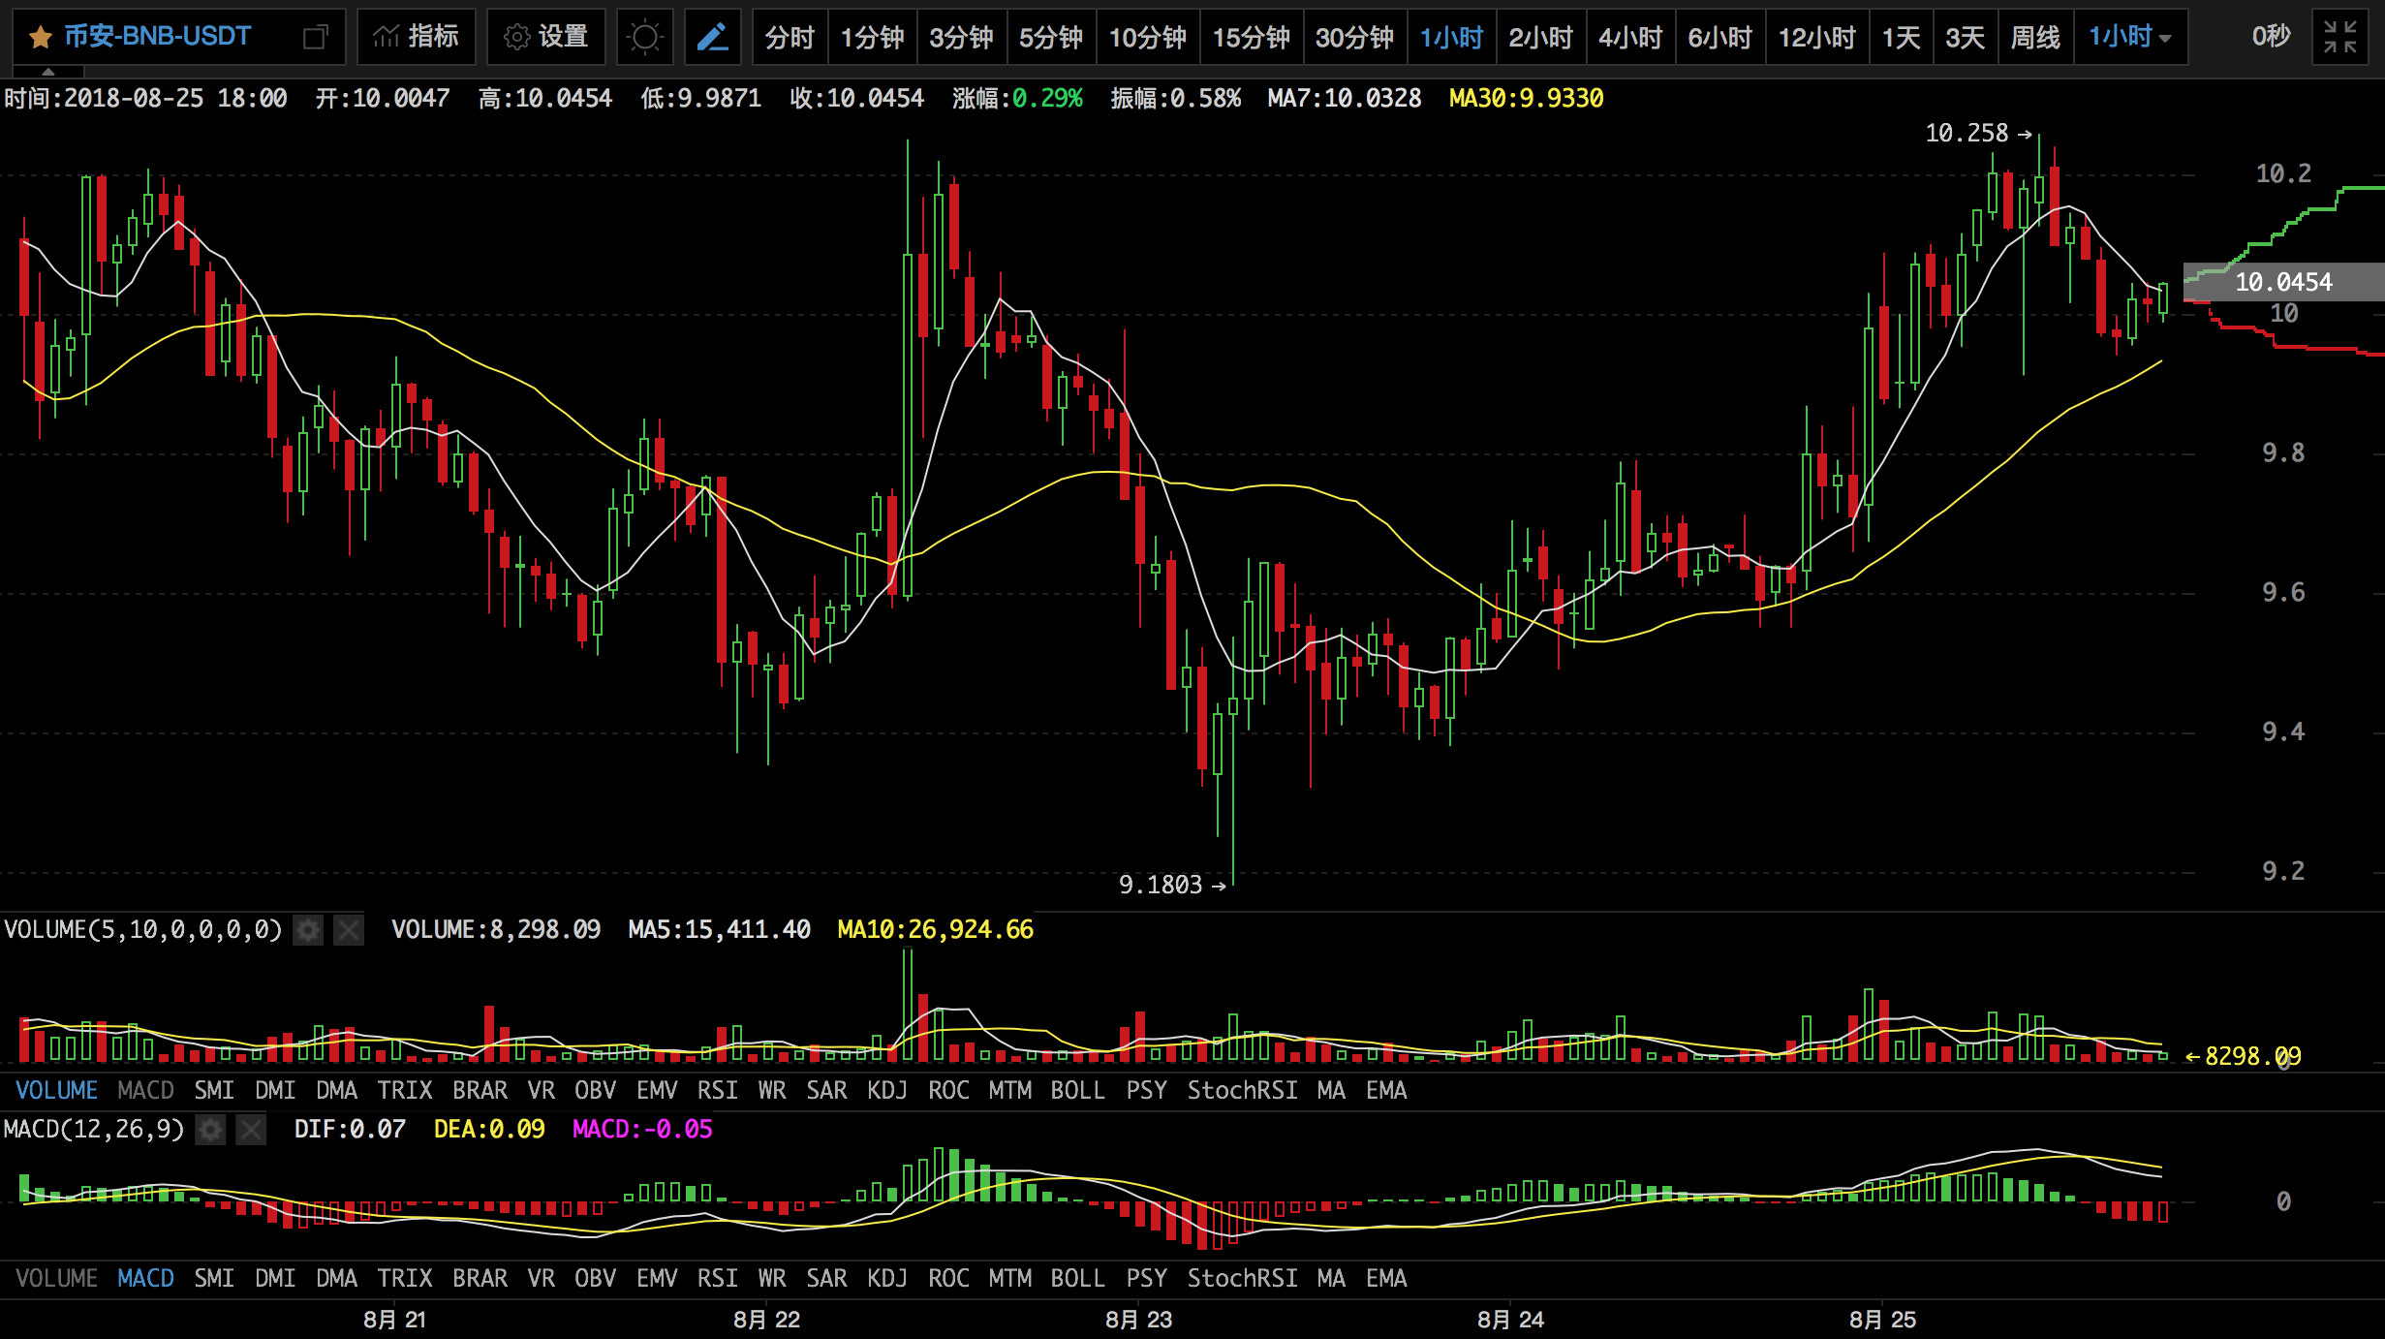Viewport: 2385px width, 1339px height.
Task: Switch first sub-panel to BRAR
Action: tap(480, 1091)
